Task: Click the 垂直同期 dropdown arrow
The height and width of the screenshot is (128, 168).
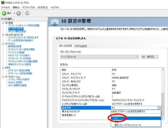Action: click(159, 108)
